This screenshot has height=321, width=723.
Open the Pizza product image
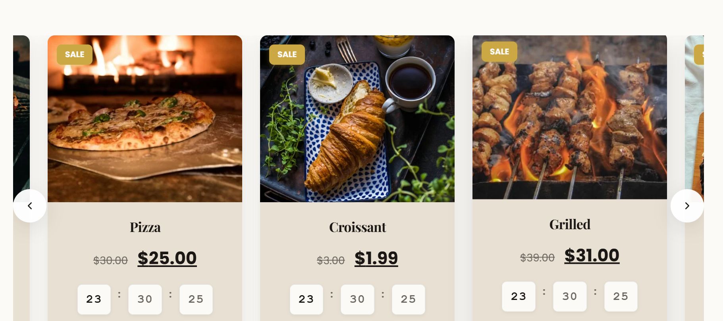point(145,119)
